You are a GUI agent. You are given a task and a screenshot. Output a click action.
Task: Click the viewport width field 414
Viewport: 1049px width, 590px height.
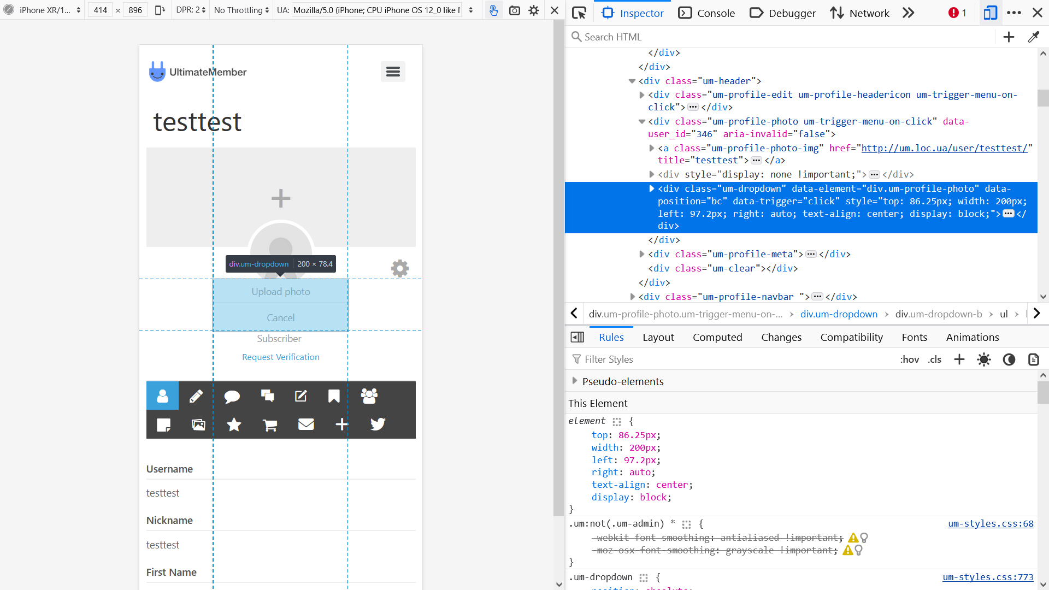pos(101,10)
